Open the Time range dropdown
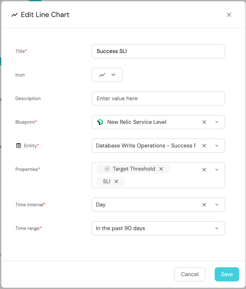This screenshot has height=289, width=246. point(158,228)
